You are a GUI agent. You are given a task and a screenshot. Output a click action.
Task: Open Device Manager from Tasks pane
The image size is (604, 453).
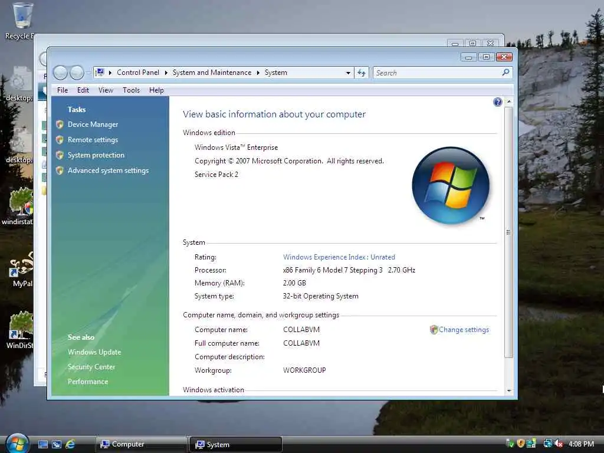tap(93, 124)
